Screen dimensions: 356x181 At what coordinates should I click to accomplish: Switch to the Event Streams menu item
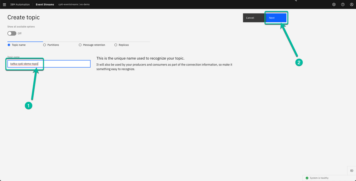coord(44,4)
